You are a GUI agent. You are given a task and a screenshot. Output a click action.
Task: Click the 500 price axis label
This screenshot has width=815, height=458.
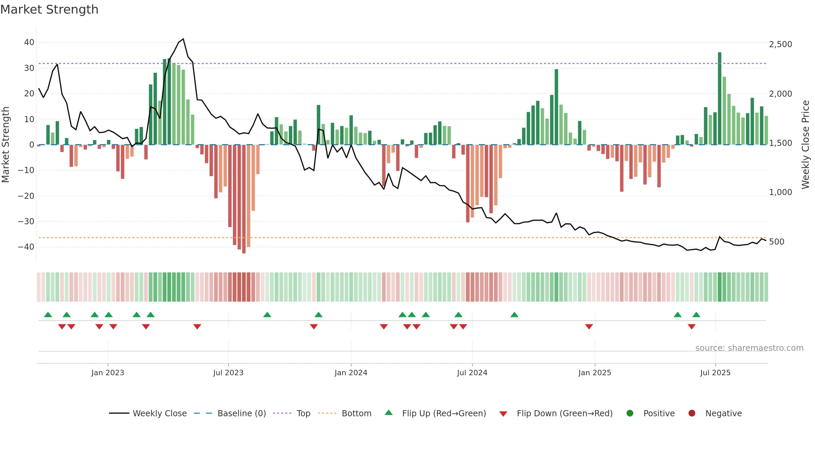777,242
